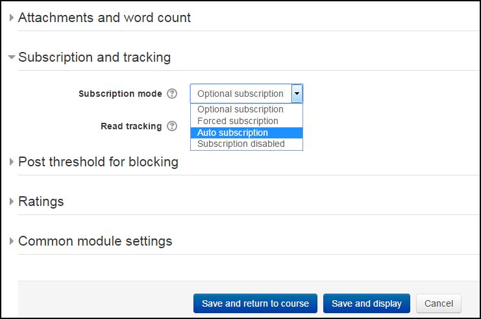
Task: Expand the Ratings section arrow
Action: coord(11,201)
